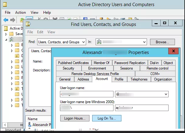Switch to the Sessions tab
185x133 pixels.
tap(127, 68)
